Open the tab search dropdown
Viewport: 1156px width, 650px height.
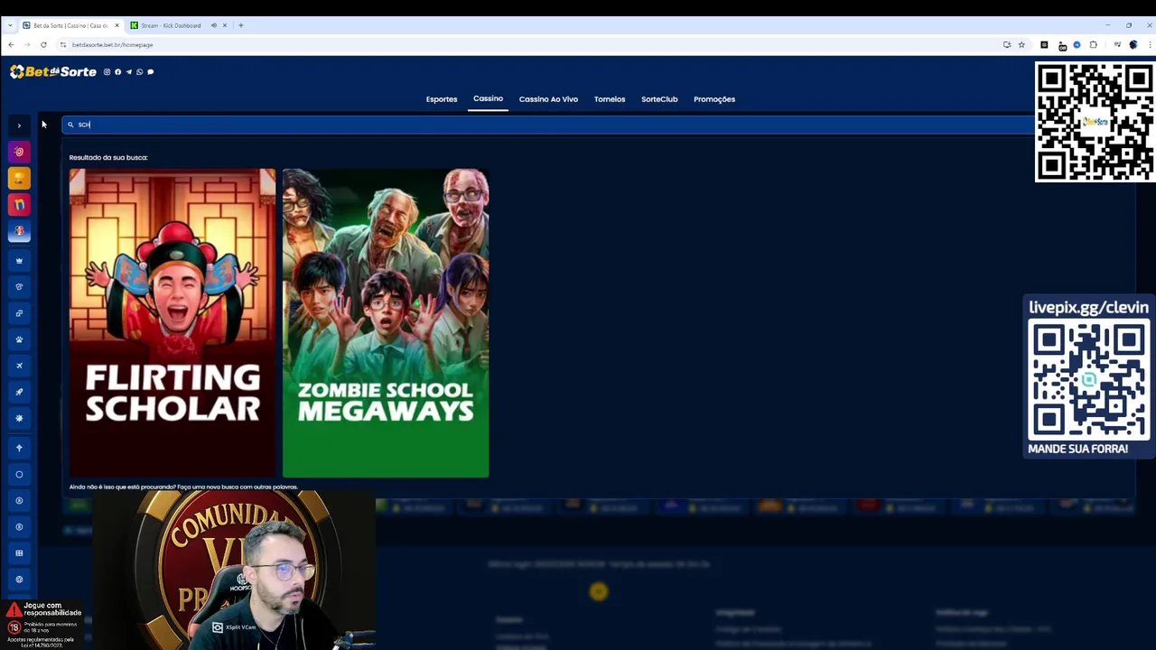pos(10,25)
